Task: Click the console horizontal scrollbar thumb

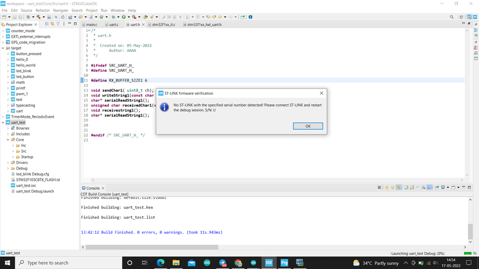Action: 152,247
